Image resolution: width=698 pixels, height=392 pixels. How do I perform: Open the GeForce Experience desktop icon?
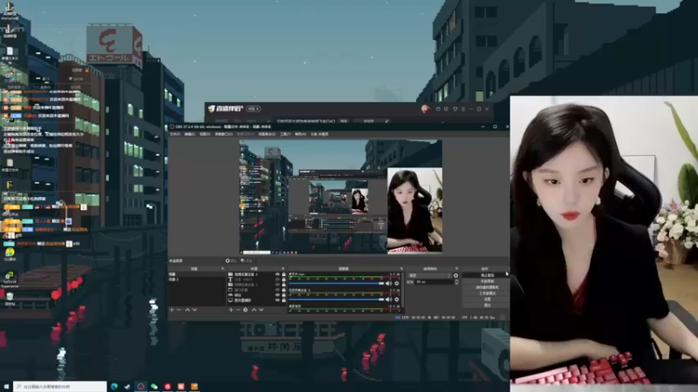[x=10, y=278]
